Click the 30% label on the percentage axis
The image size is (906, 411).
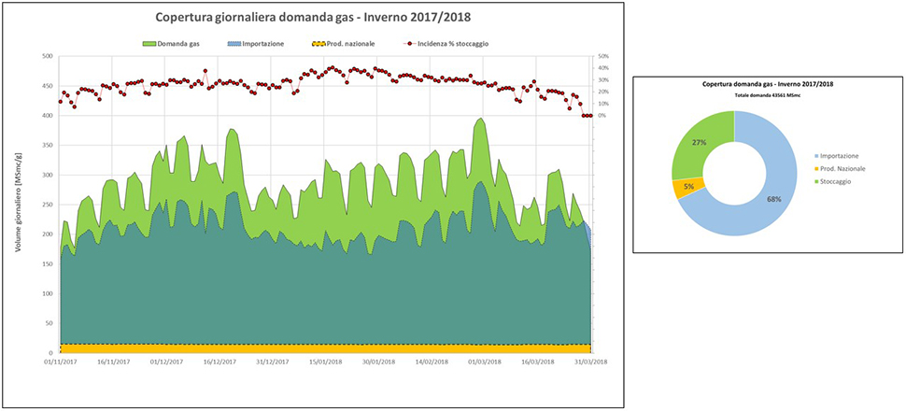tap(602, 79)
